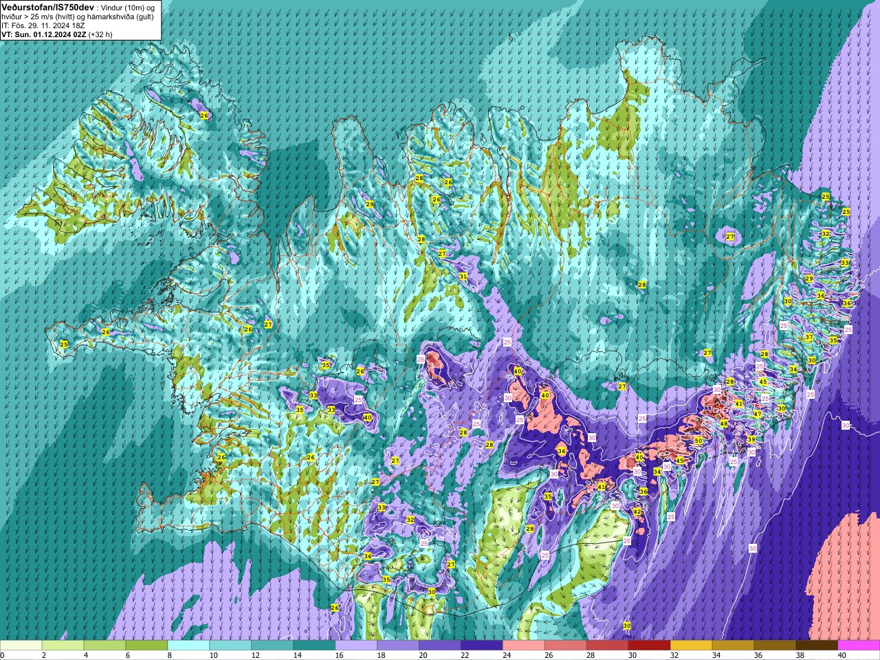This screenshot has height=660, width=880.
Task: Select the 'IT: Fös. 29. 11. 2024 18Z' line
Action: pos(43,25)
